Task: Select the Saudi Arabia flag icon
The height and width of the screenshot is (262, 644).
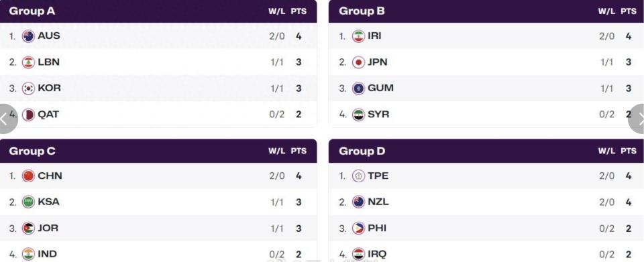Action: click(28, 202)
